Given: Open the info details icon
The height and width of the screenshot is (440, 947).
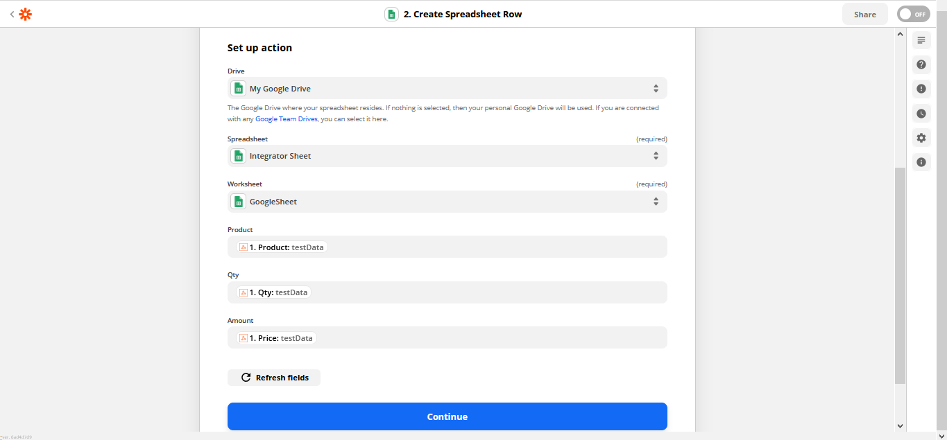Looking at the screenshot, I should [921, 162].
